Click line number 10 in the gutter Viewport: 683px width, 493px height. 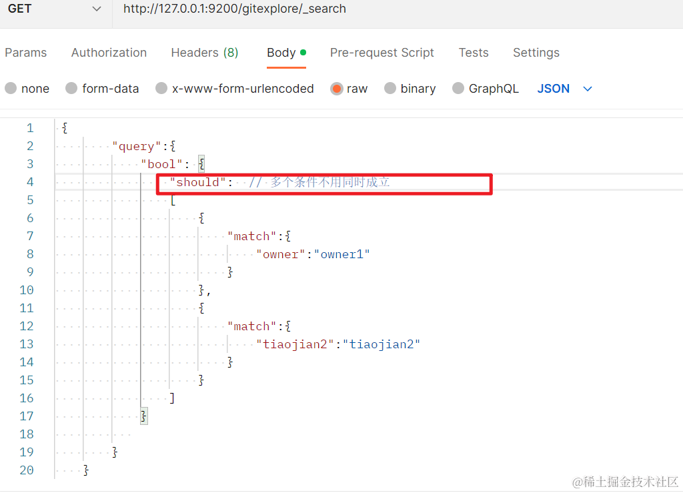tap(27, 290)
